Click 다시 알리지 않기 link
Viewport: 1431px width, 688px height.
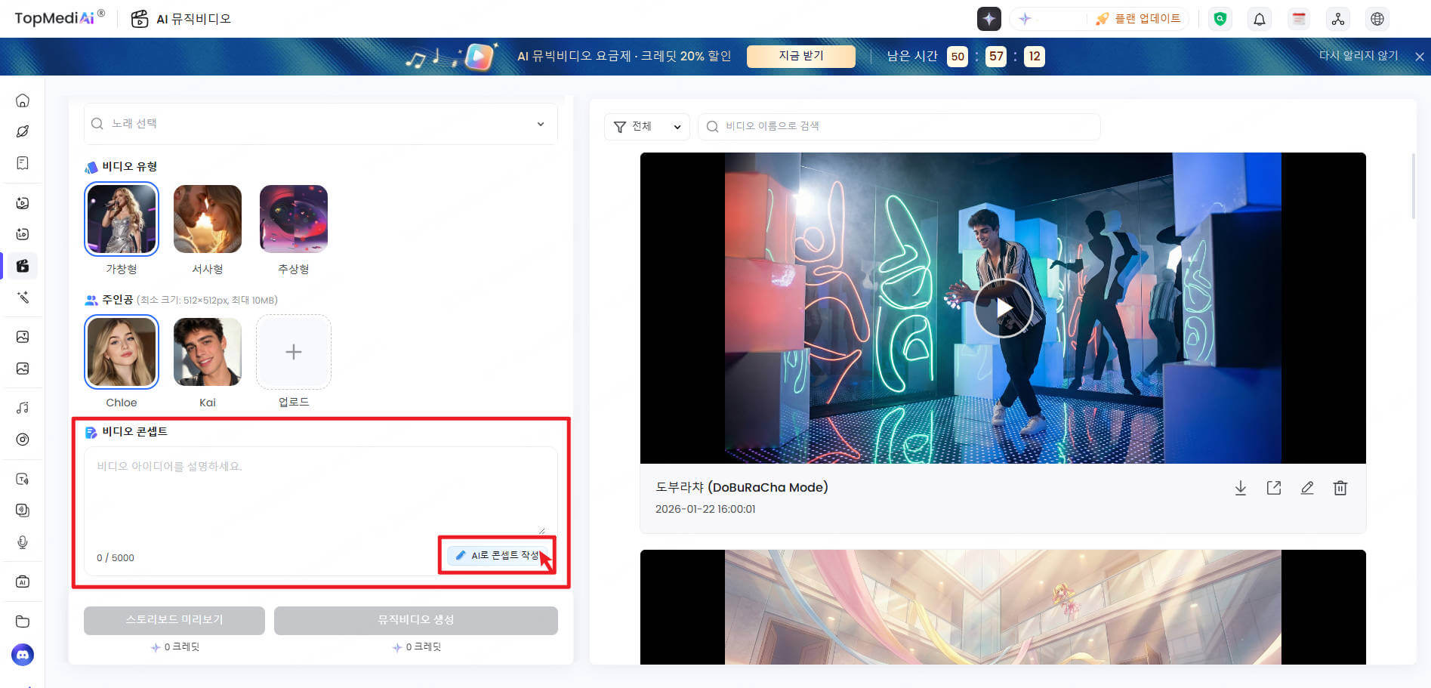[1358, 56]
